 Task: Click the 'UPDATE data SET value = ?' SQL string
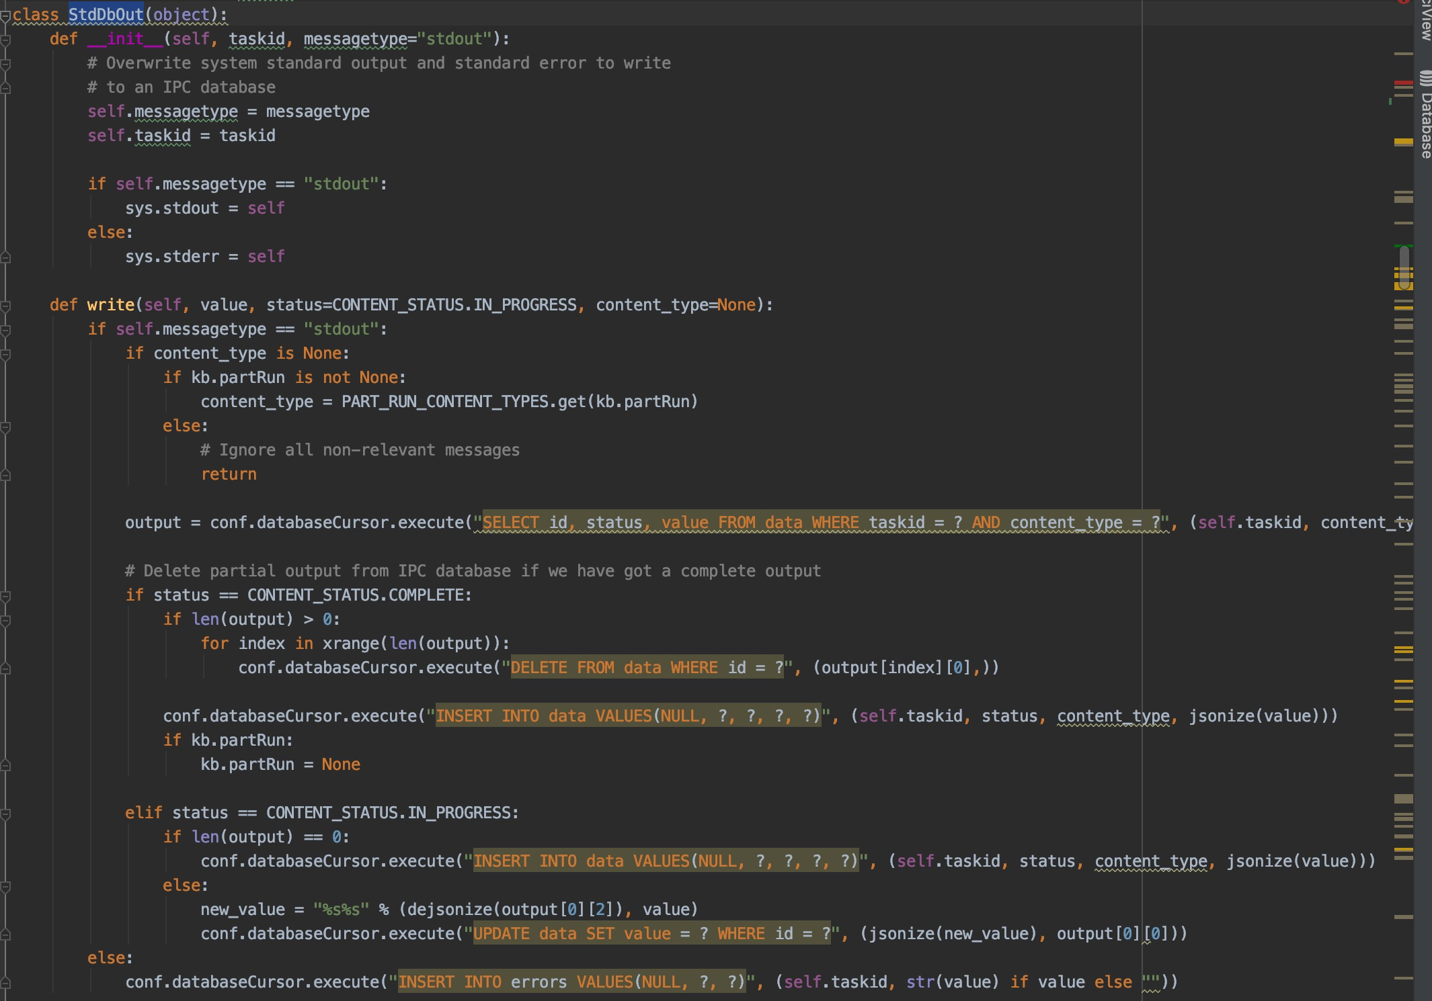[x=651, y=934]
